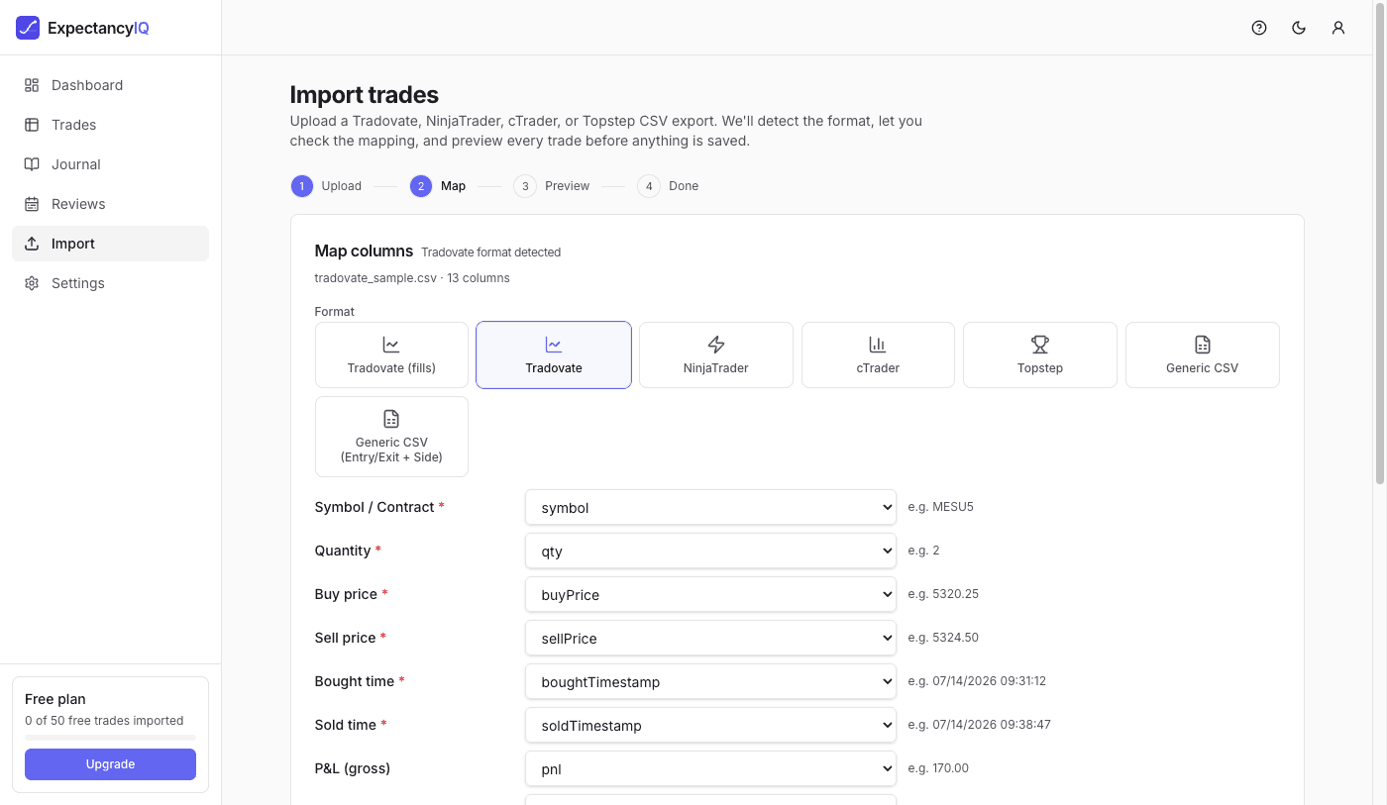Click '0 of 50 free trades imported' text
The image size is (1387, 805).
104,721
